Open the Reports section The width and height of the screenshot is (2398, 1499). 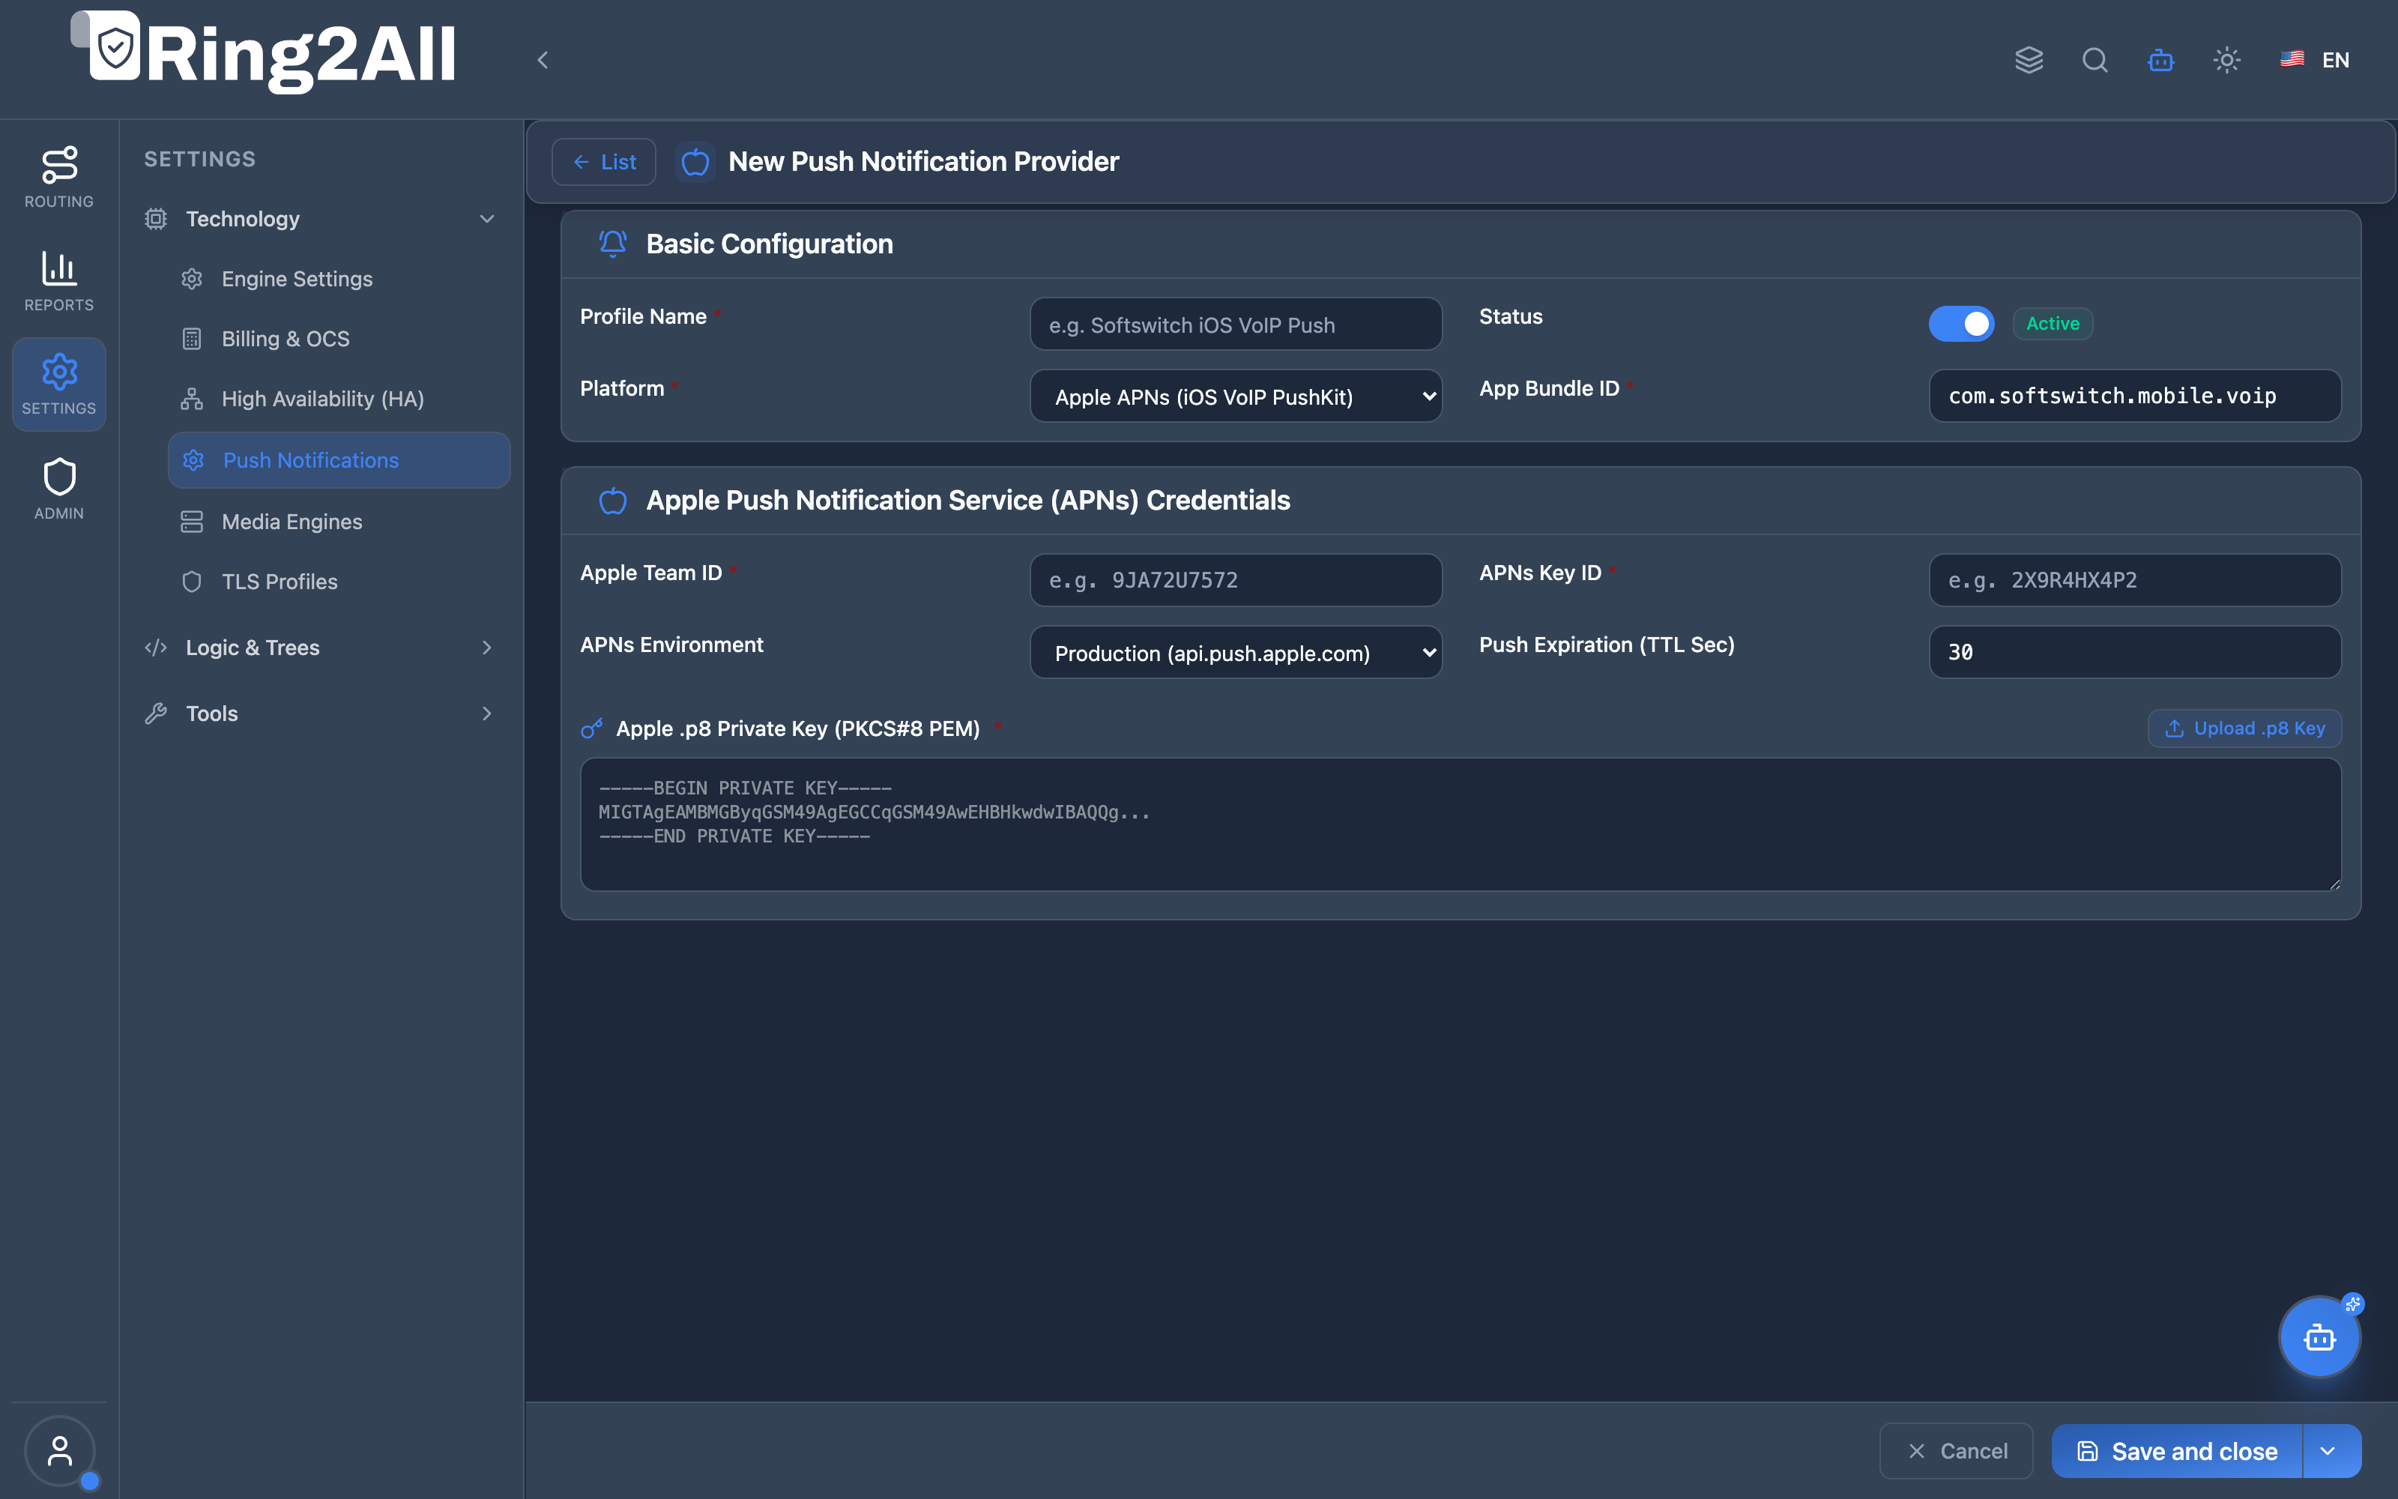click(58, 282)
